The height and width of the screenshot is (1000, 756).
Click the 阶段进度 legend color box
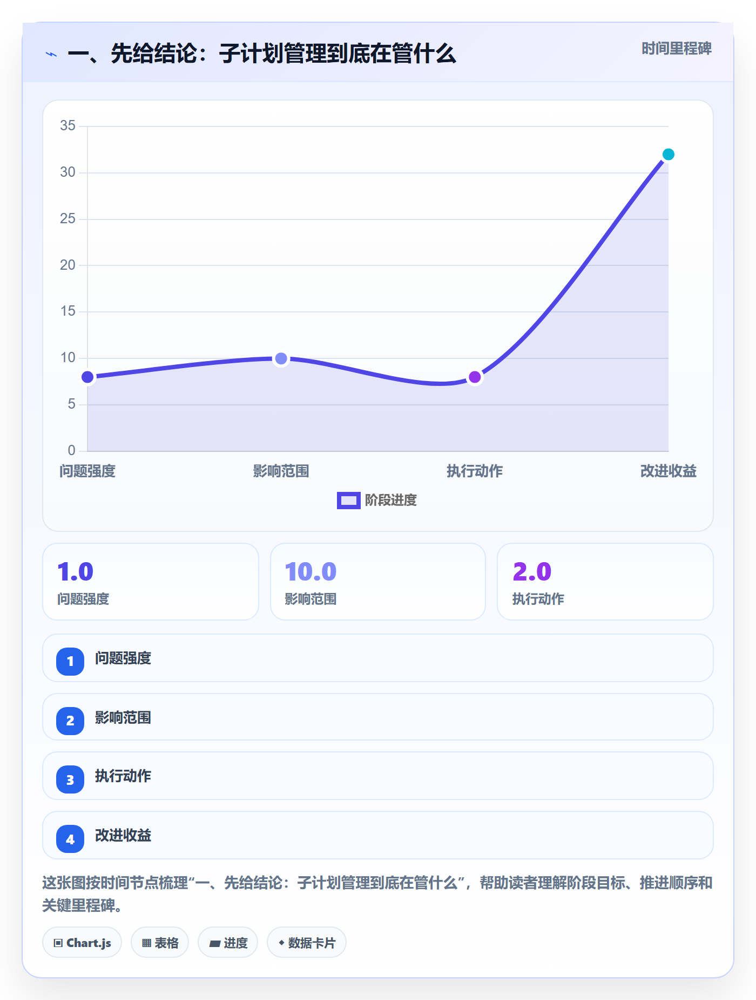coord(348,501)
